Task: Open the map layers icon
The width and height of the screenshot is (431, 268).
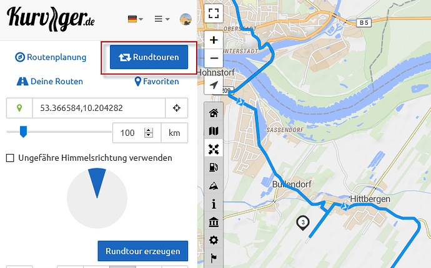Action: click(x=214, y=131)
